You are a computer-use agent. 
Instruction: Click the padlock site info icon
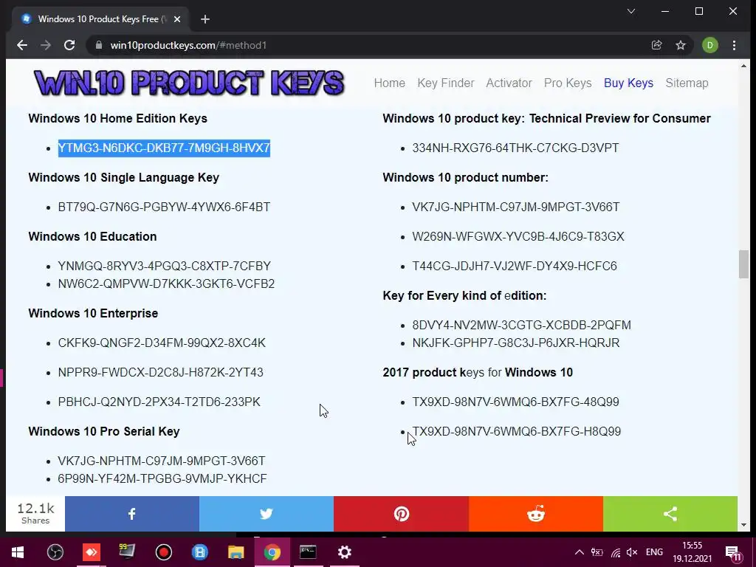coord(99,45)
